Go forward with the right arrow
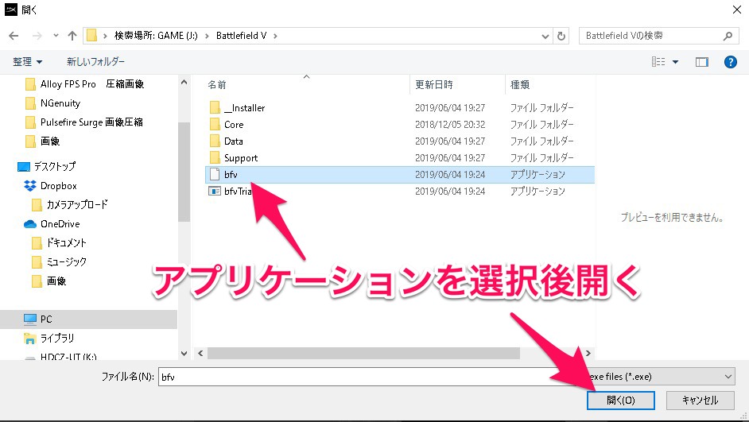This screenshot has width=749, height=422. pos(37,36)
